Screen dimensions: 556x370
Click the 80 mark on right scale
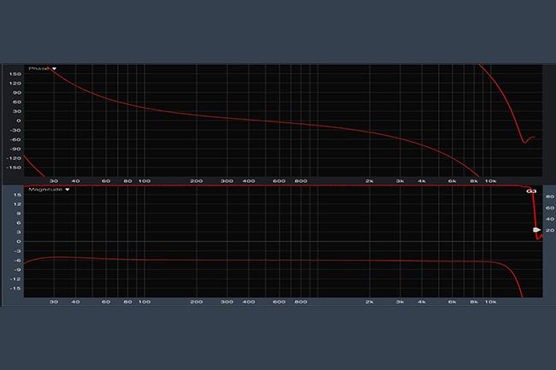(x=550, y=196)
